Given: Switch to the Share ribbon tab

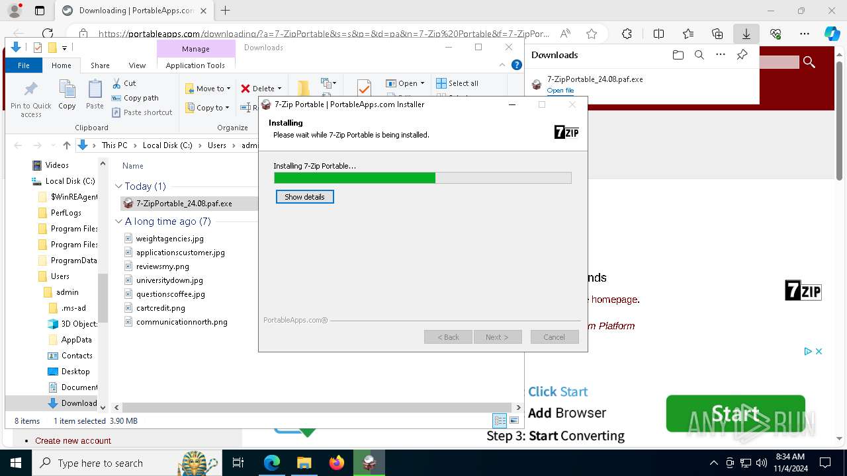Looking at the screenshot, I should pos(100,65).
